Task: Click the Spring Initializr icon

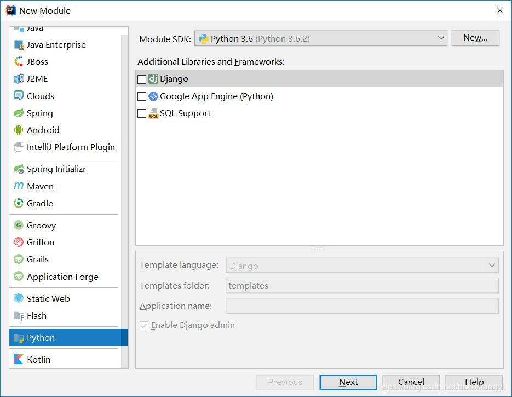Action: [19, 169]
